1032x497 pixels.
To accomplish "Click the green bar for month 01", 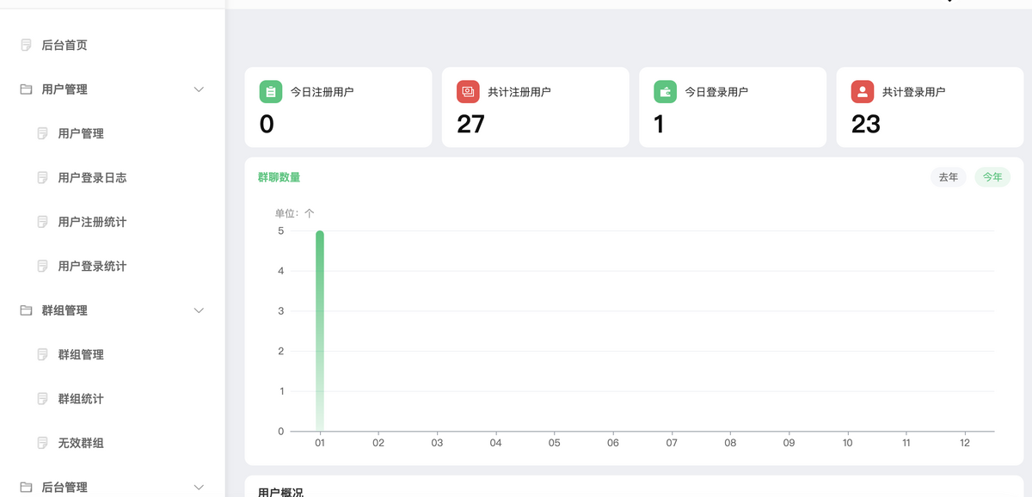I will click(x=320, y=331).
